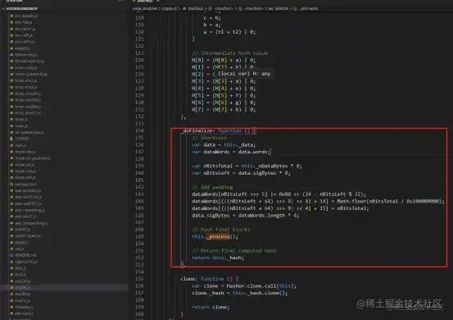Image resolution: width=453 pixels, height=320 pixels.
Task: Open hmac-sha3.js in the file tree
Action: click(25, 87)
